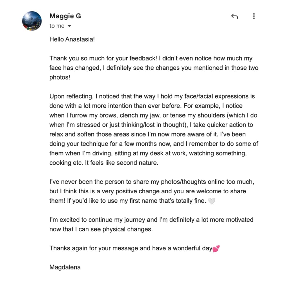Click the line starting 'relax and soften those areas'
The image size is (281, 281).
[148, 134]
